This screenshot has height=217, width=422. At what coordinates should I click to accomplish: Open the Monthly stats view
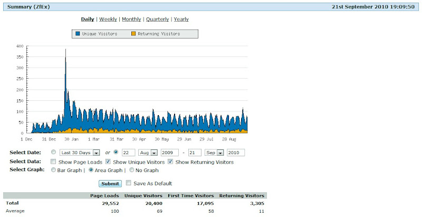pyautogui.click(x=131, y=19)
